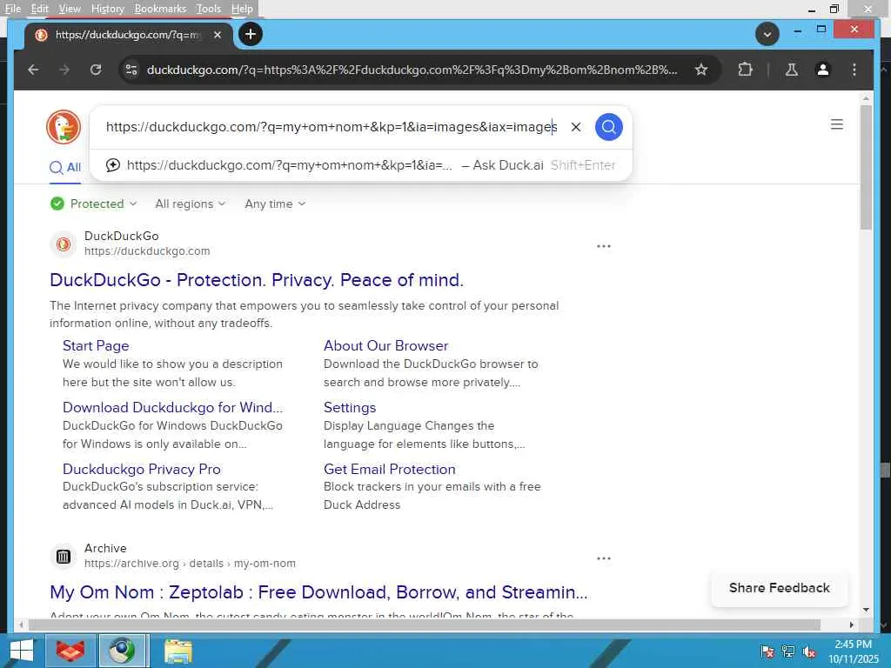Screen dimensions: 891x668
Task: Open the tab search dropdown arrow
Action: pyautogui.click(x=767, y=35)
